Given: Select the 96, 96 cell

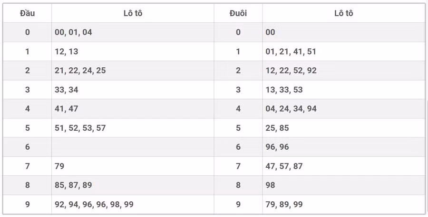Looking at the screenshot, I should (x=277, y=147).
